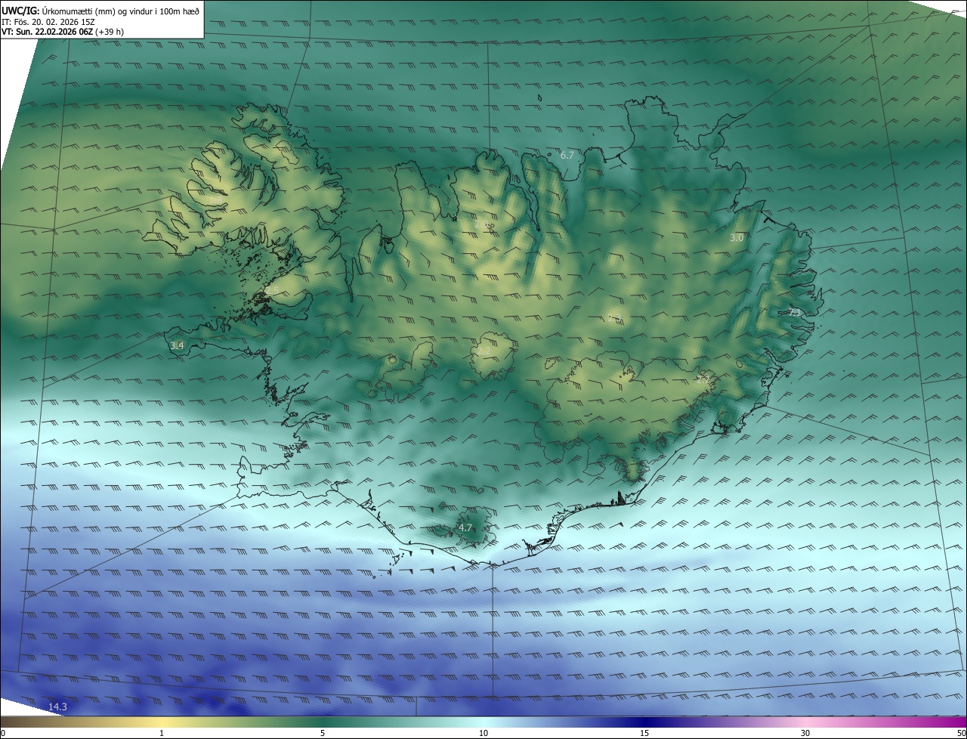The width and height of the screenshot is (967, 739).
Task: Click the 6.7 precipitation value on the map
Action: point(567,155)
